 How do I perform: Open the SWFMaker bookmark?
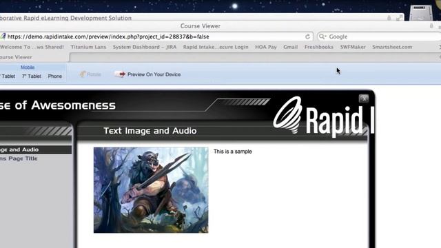coord(353,47)
